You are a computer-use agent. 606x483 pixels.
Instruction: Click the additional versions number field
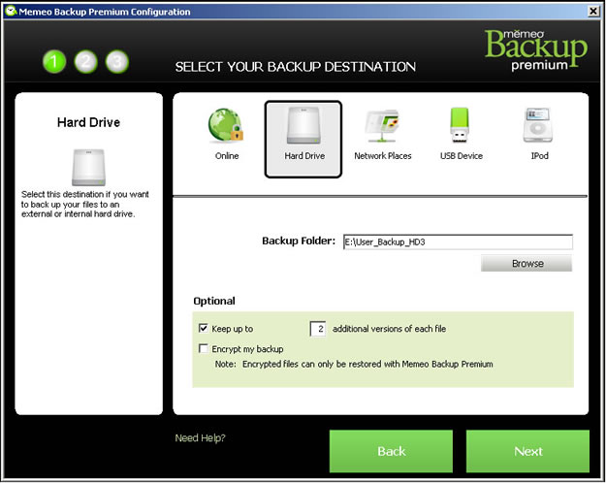(318, 329)
